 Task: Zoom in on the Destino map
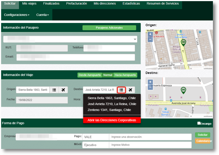click(150, 82)
